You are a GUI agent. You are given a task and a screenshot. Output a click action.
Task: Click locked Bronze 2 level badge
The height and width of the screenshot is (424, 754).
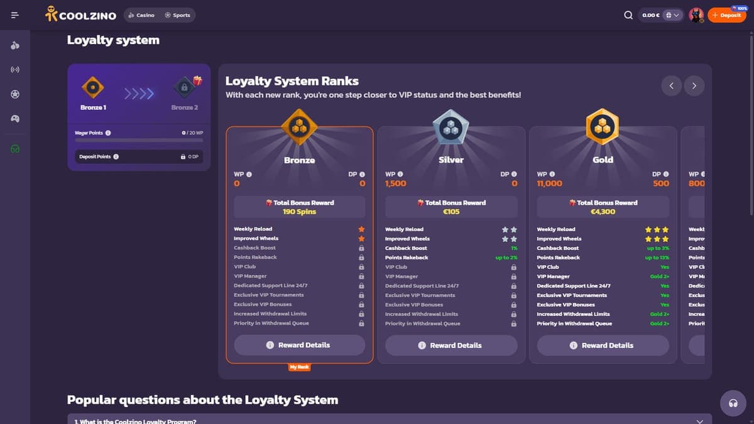tap(184, 88)
